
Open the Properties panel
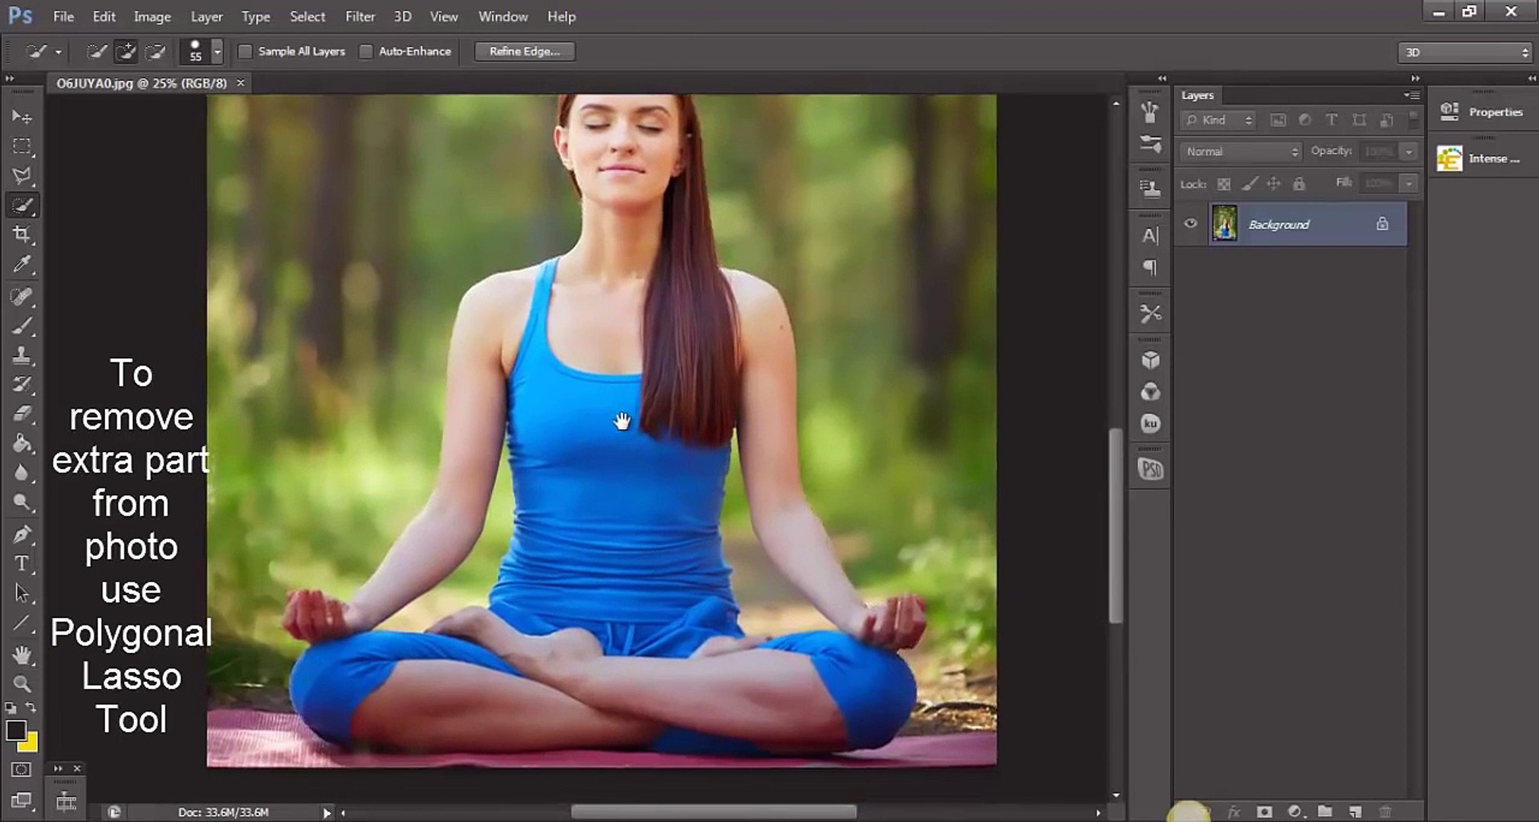(x=1482, y=112)
